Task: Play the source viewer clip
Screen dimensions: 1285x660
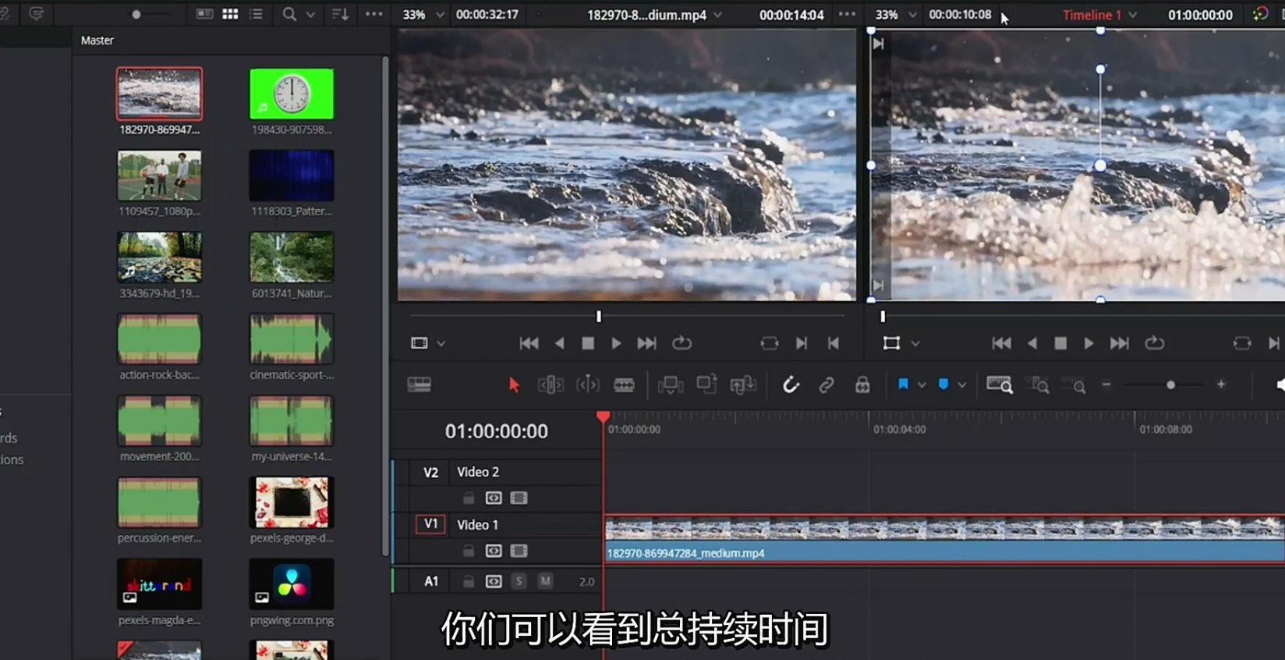Action: click(616, 343)
